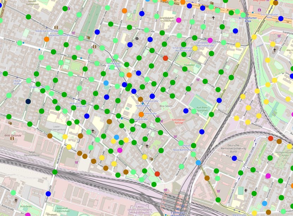The height and width of the screenshot is (216, 293).
Task: Click the magenta marker near Jane-Goodall-Grundschule
Action: [179, 20]
